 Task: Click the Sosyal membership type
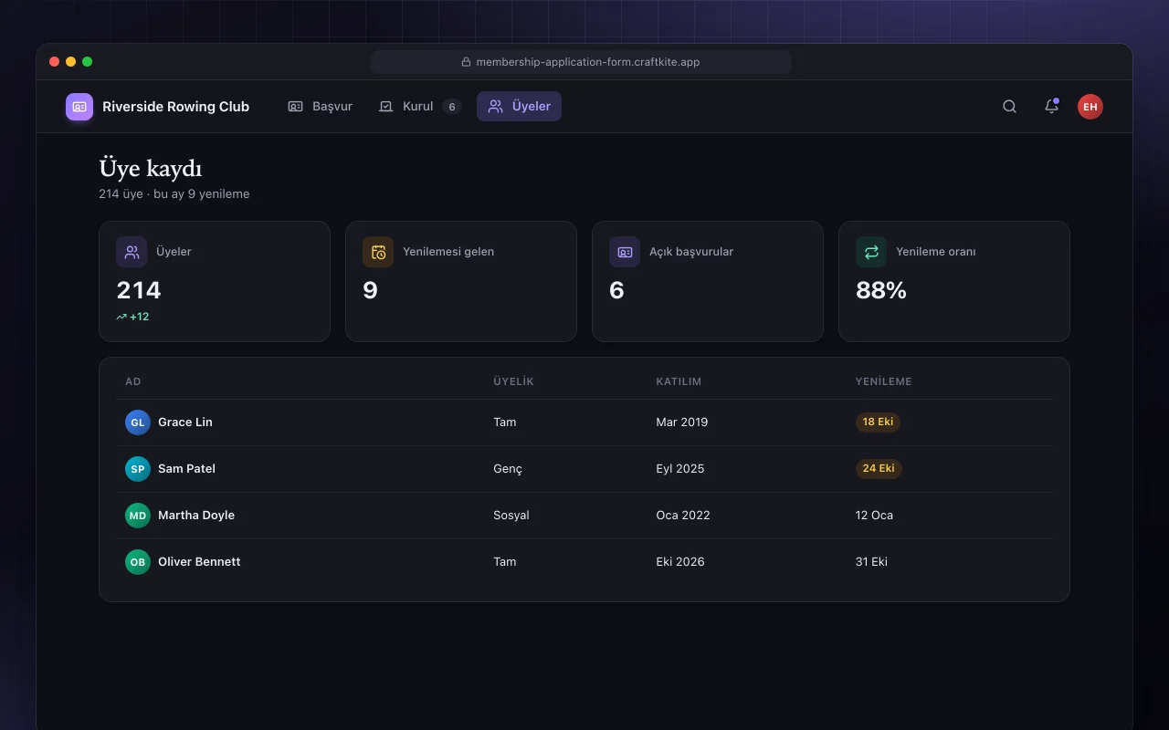point(511,516)
